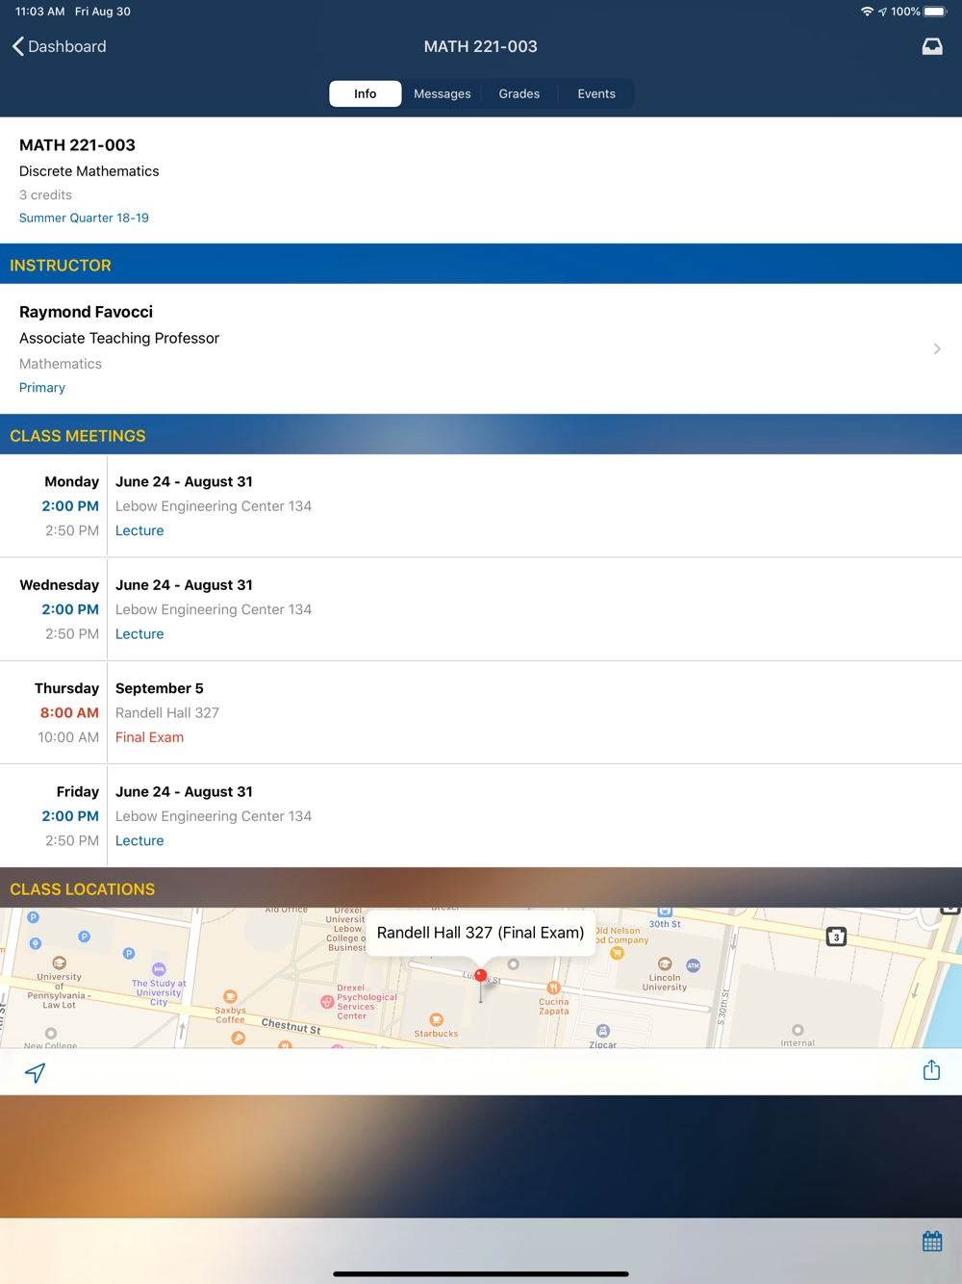The width and height of the screenshot is (962, 1284).
Task: Tap the 3 credits text
Action: [x=45, y=194]
